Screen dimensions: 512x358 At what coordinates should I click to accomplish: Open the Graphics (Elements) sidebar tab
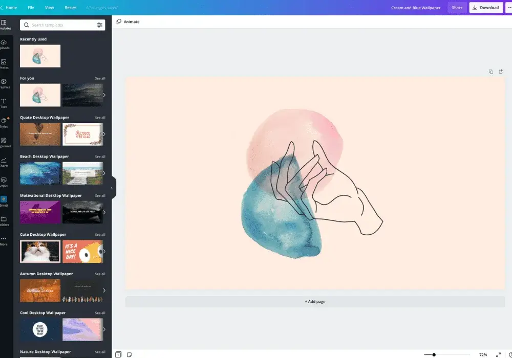point(5,84)
